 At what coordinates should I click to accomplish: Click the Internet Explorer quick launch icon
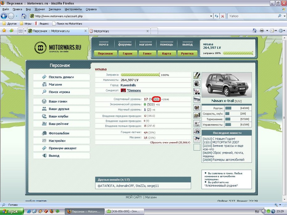(x=29, y=211)
